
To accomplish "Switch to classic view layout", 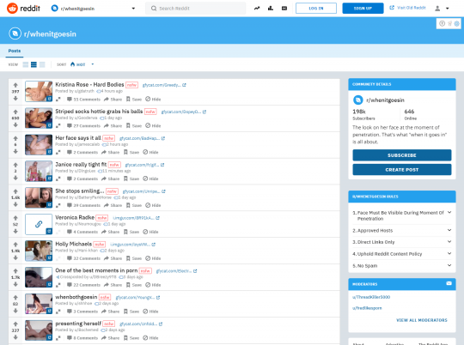I will pyautogui.click(x=34, y=64).
